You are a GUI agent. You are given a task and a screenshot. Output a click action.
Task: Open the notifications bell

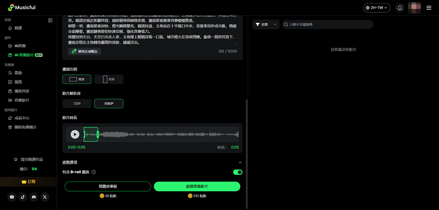[400, 8]
